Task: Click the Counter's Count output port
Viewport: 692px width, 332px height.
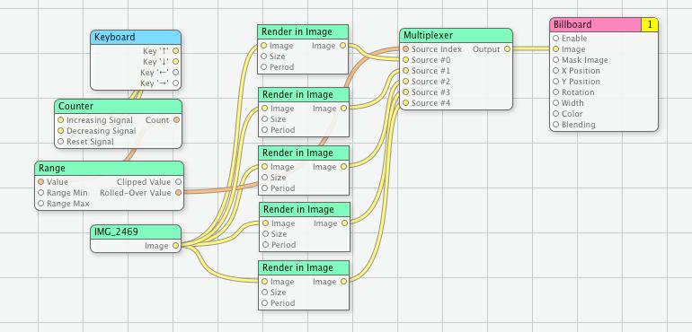Action: click(176, 120)
